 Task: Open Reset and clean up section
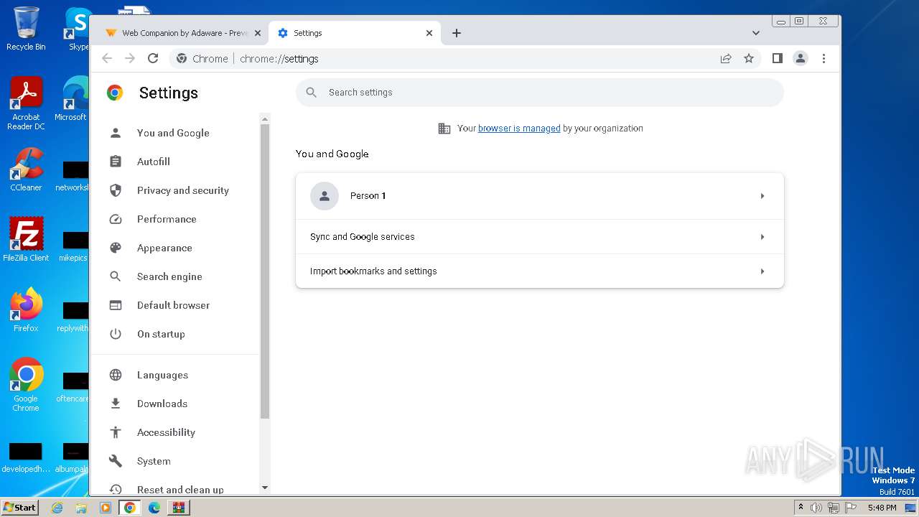click(180, 489)
